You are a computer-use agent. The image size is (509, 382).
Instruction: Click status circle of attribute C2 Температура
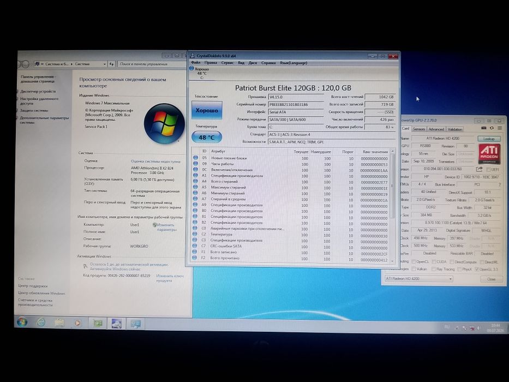195,234
